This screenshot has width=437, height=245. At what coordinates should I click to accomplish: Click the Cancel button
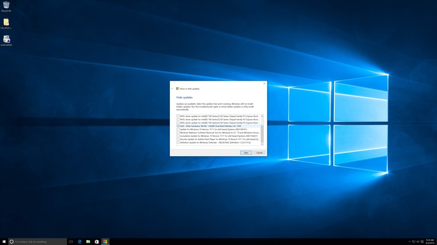pos(259,152)
